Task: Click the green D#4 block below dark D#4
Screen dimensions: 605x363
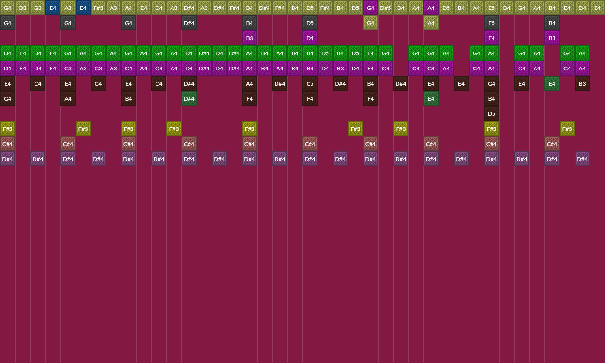Action: [x=189, y=99]
